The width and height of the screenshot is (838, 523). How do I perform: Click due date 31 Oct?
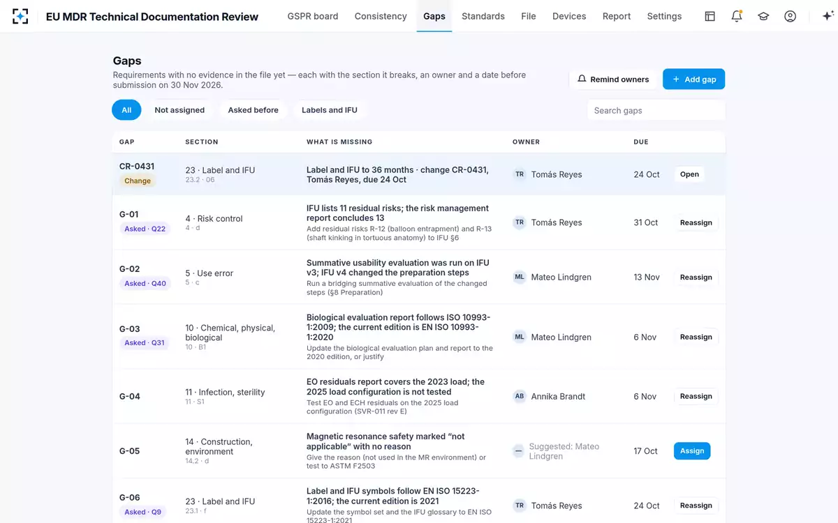click(x=646, y=222)
